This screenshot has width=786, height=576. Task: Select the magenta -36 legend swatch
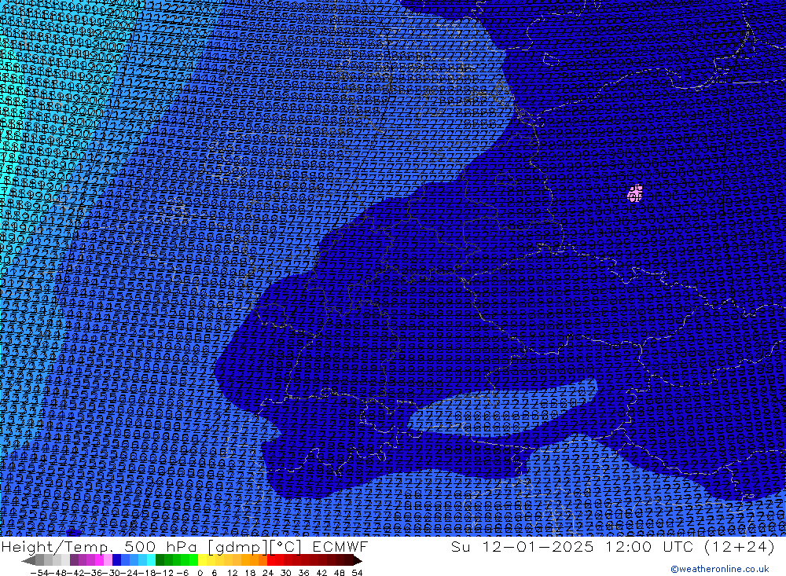point(100,559)
